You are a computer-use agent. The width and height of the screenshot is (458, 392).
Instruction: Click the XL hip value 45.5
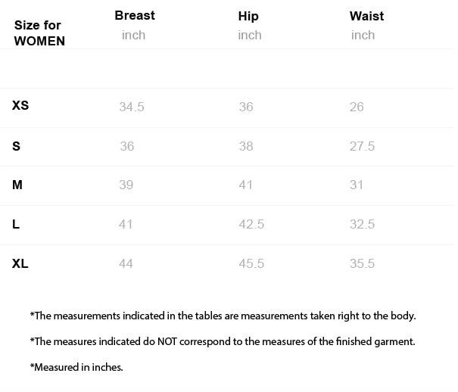(x=251, y=264)
